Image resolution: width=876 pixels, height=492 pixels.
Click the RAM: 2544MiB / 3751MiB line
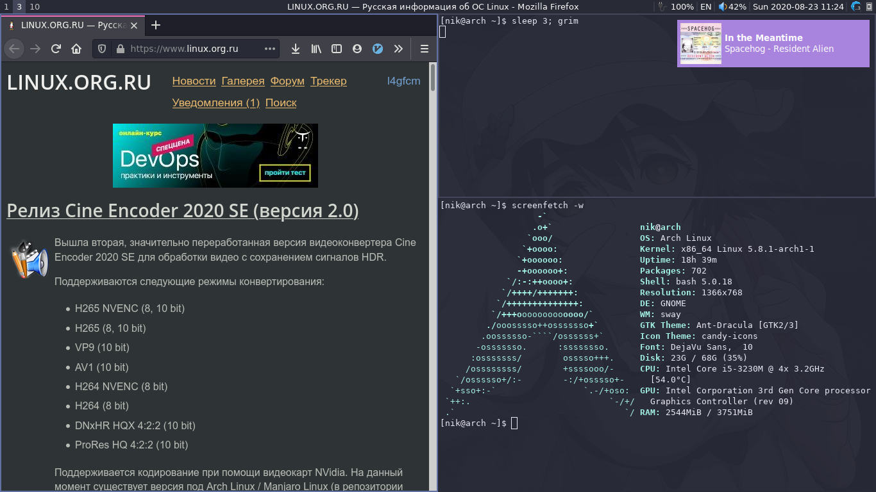coord(696,412)
